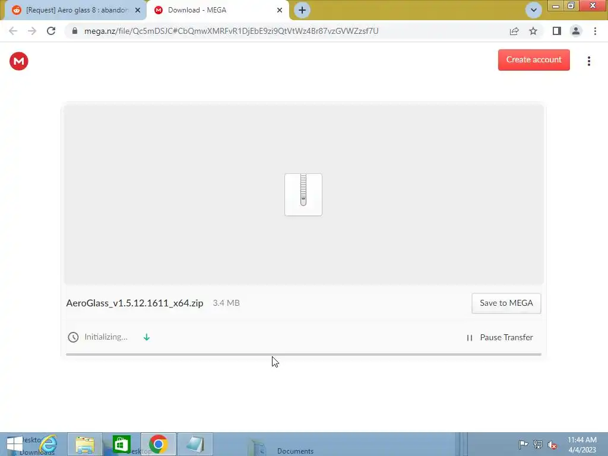Click the transfer progress bar

point(303,354)
